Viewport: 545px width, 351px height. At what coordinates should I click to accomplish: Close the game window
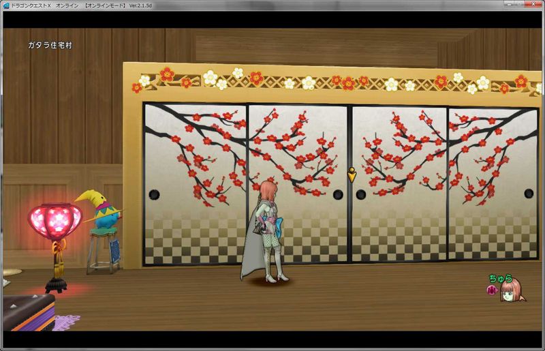533,4
